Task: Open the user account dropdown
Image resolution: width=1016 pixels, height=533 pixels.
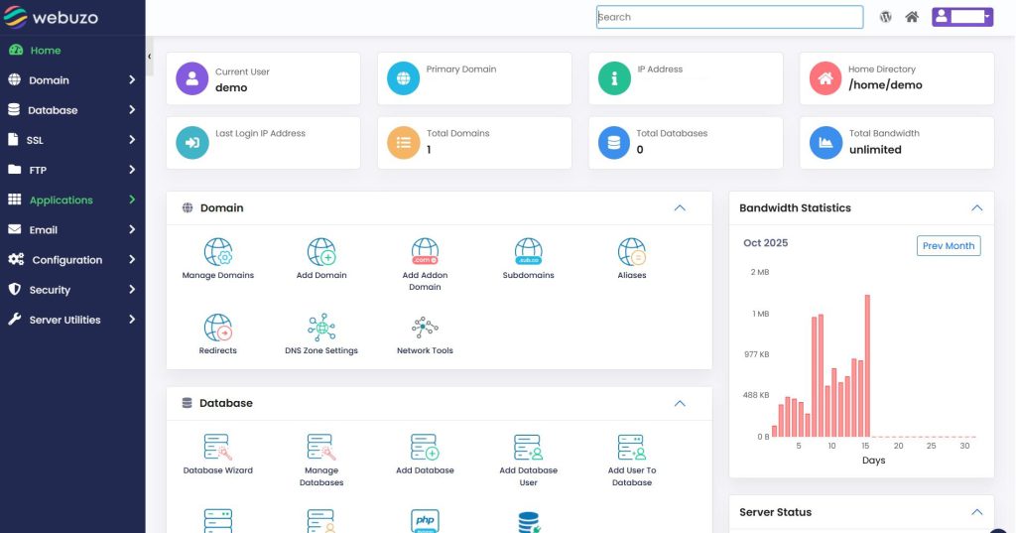Action: pyautogui.click(x=961, y=17)
